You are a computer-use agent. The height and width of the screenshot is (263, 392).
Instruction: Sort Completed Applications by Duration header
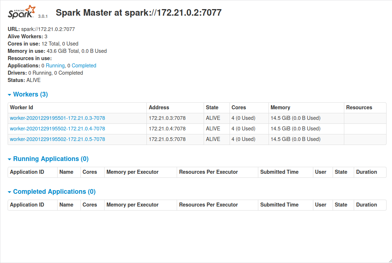(x=366, y=205)
